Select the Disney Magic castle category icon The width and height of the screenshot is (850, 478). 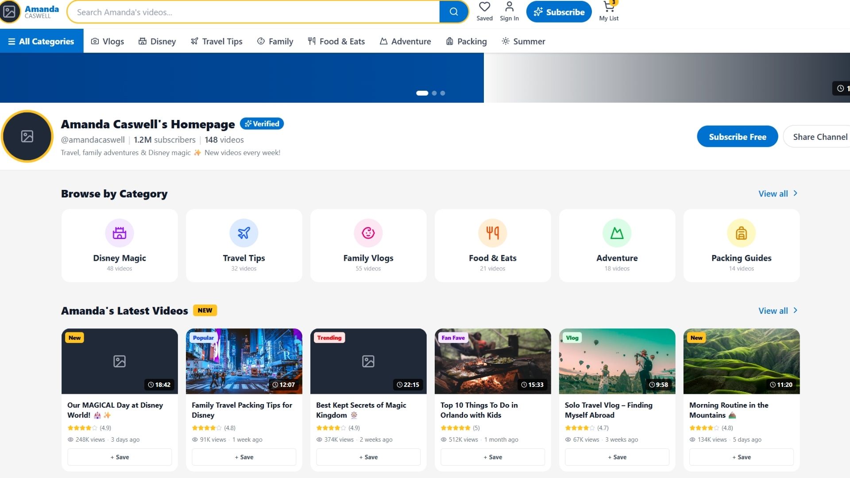[x=119, y=232]
